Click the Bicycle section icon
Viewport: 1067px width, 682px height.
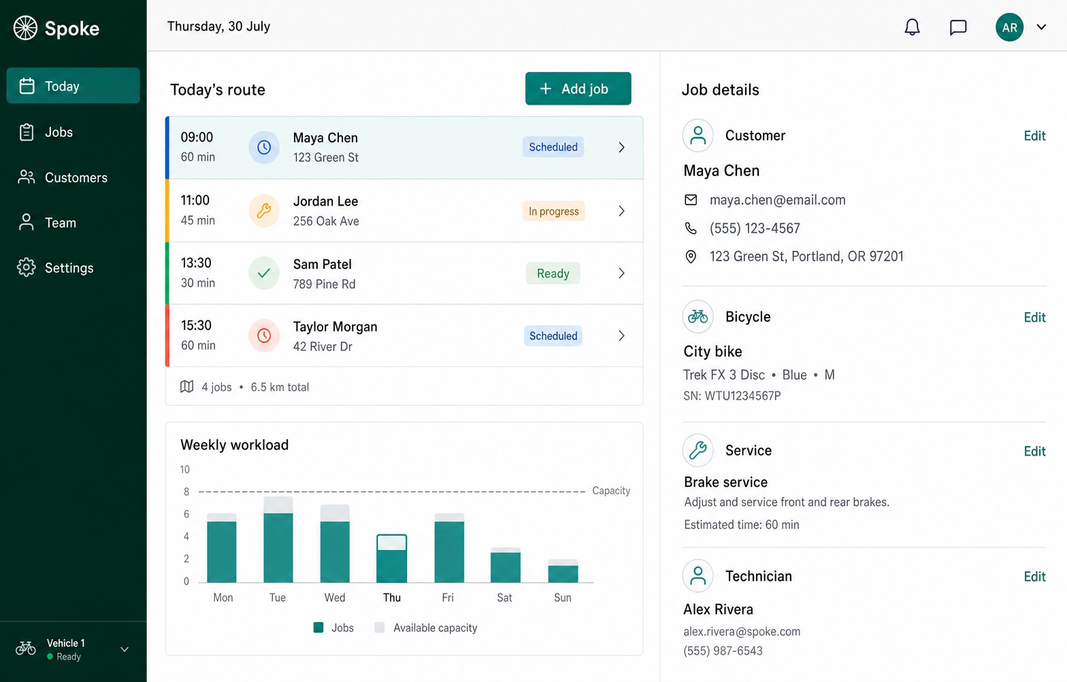click(697, 317)
